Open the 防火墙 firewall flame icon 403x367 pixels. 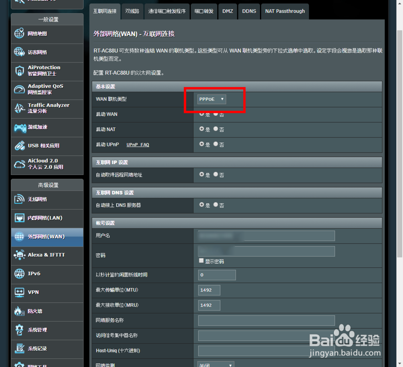[x=19, y=311]
